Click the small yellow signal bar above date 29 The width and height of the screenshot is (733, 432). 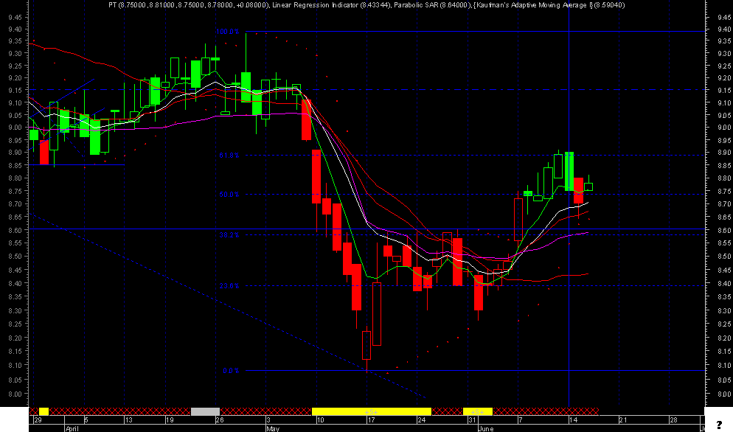(44, 411)
